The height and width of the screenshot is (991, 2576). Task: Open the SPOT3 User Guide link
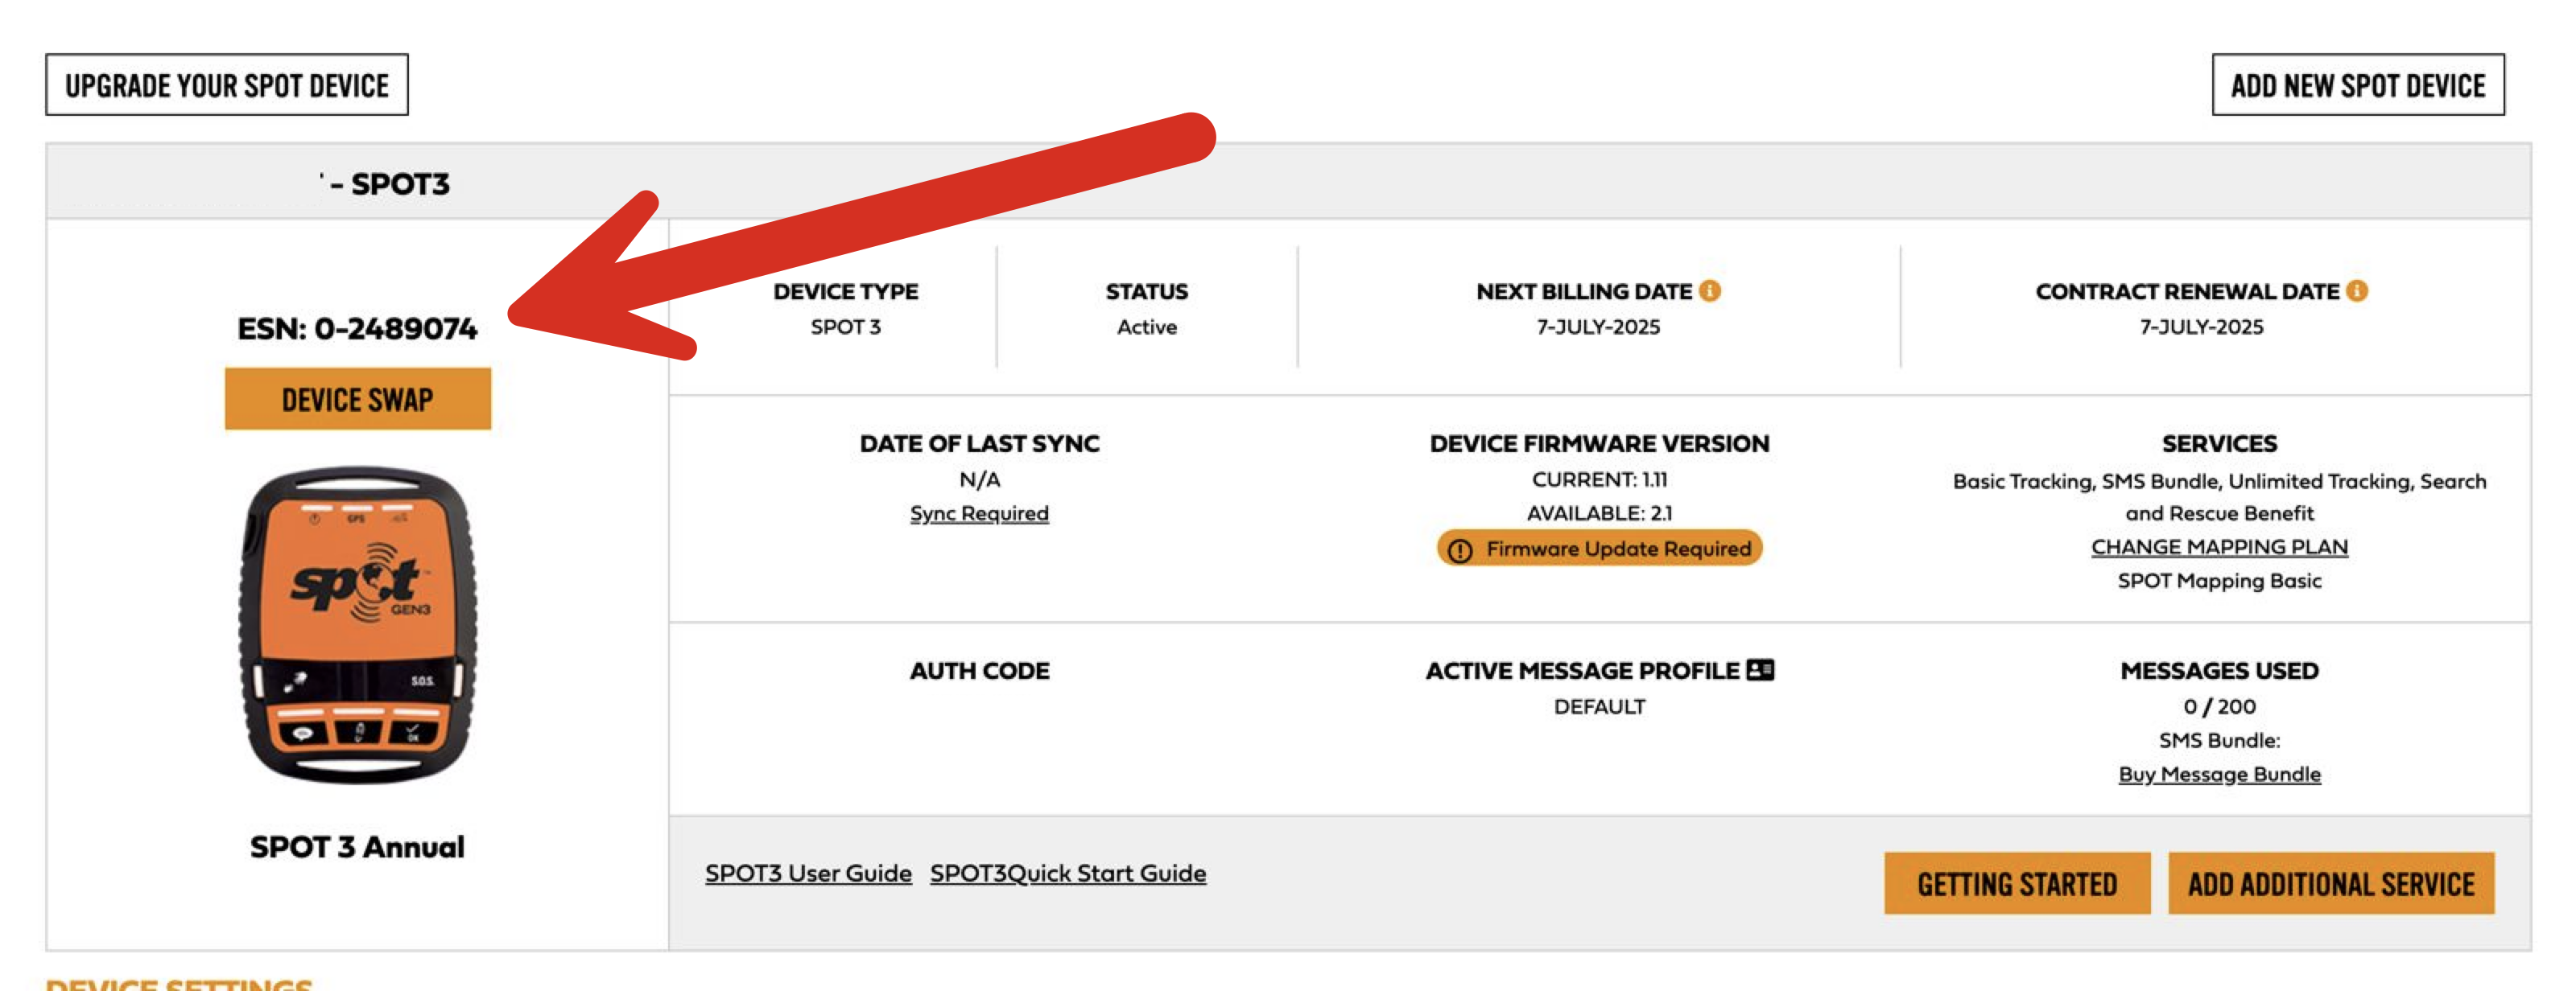point(808,874)
